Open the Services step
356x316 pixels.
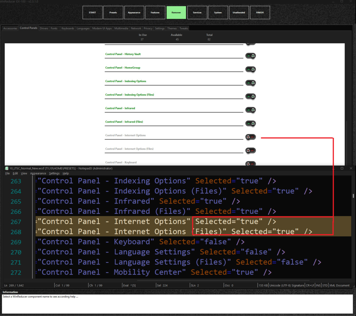pyautogui.click(x=197, y=13)
